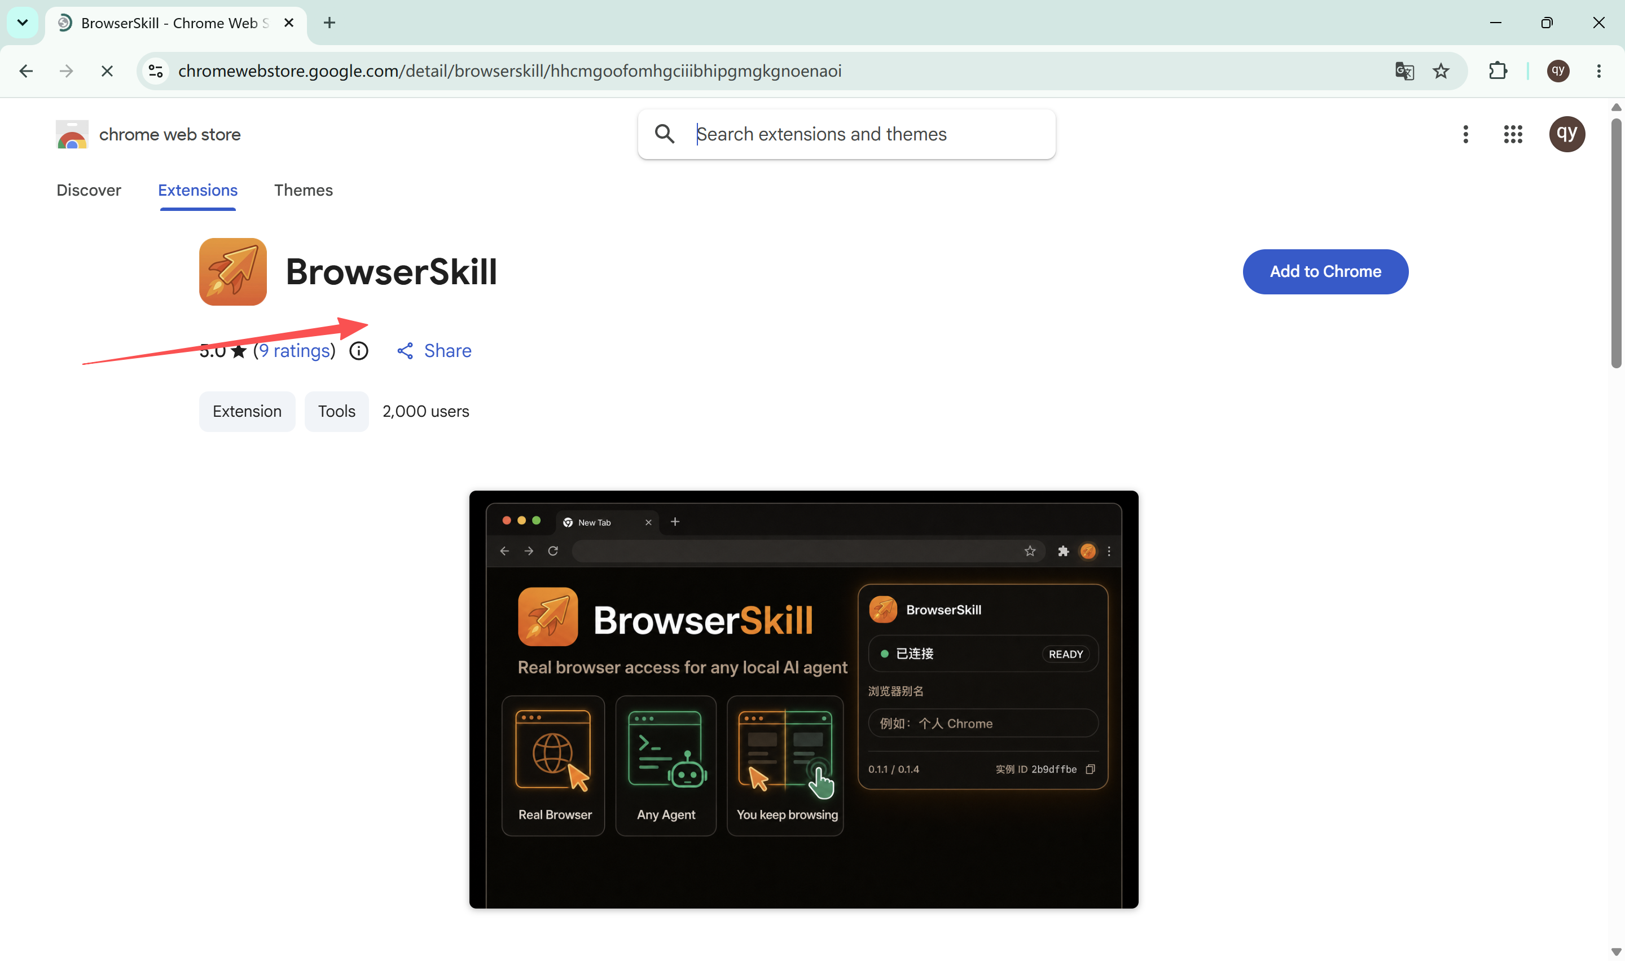The height and width of the screenshot is (961, 1625).
Task: Click the address bar URL
Action: (x=510, y=70)
